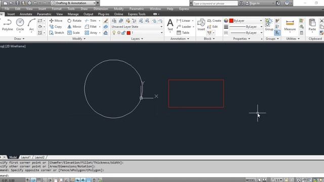Select the Polyline draw tool
The height and width of the screenshot is (182, 324).
coord(8,25)
